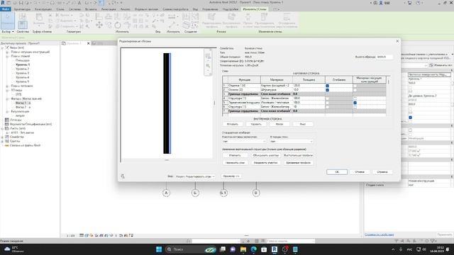
Task: Click the Insert layer button
Action: (x=233, y=124)
